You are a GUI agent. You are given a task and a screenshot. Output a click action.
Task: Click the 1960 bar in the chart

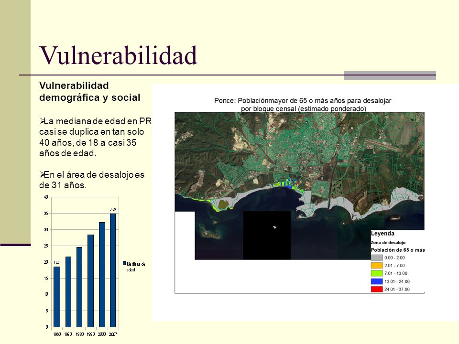(x=57, y=297)
